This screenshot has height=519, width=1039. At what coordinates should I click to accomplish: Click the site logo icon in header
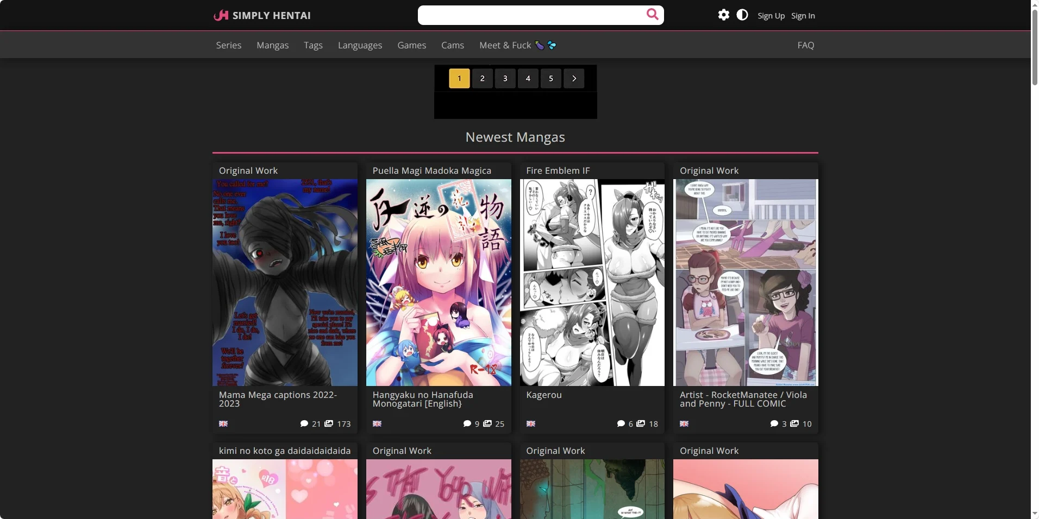221,15
